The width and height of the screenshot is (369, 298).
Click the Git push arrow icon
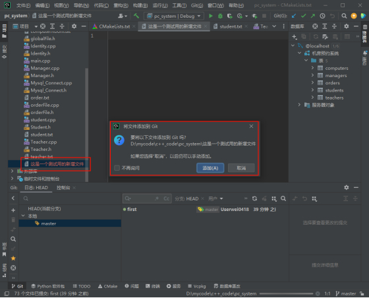pyautogui.click(x=313, y=16)
